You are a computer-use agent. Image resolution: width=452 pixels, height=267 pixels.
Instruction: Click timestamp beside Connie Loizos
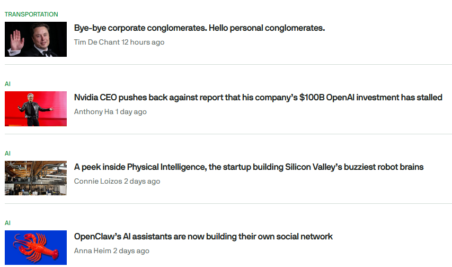tap(142, 181)
